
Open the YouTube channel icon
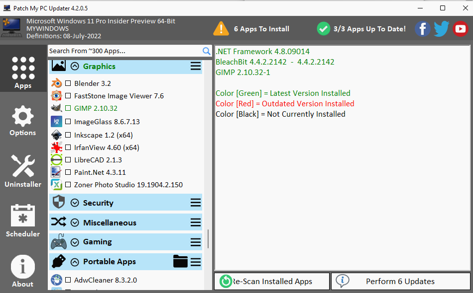point(461,29)
